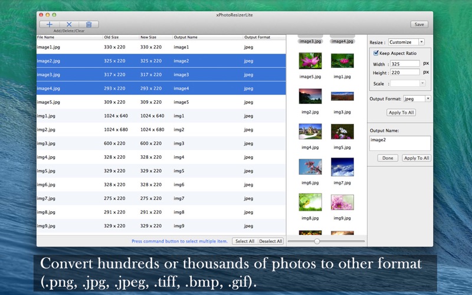Sort by Output Name column header
The height and width of the screenshot is (295, 472).
pyautogui.click(x=208, y=37)
